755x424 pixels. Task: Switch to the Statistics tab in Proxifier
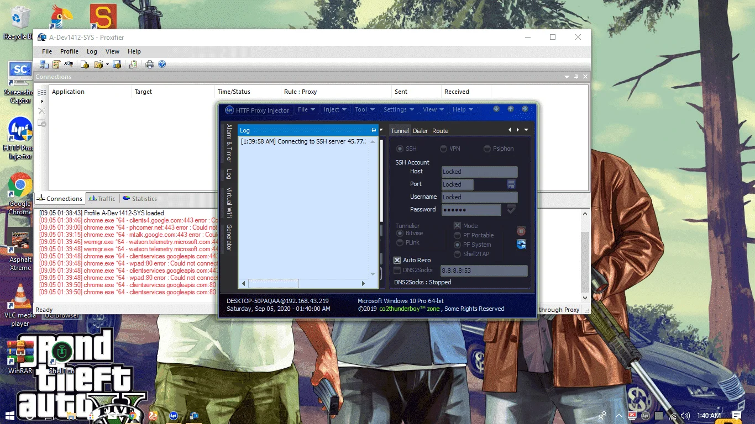(140, 199)
